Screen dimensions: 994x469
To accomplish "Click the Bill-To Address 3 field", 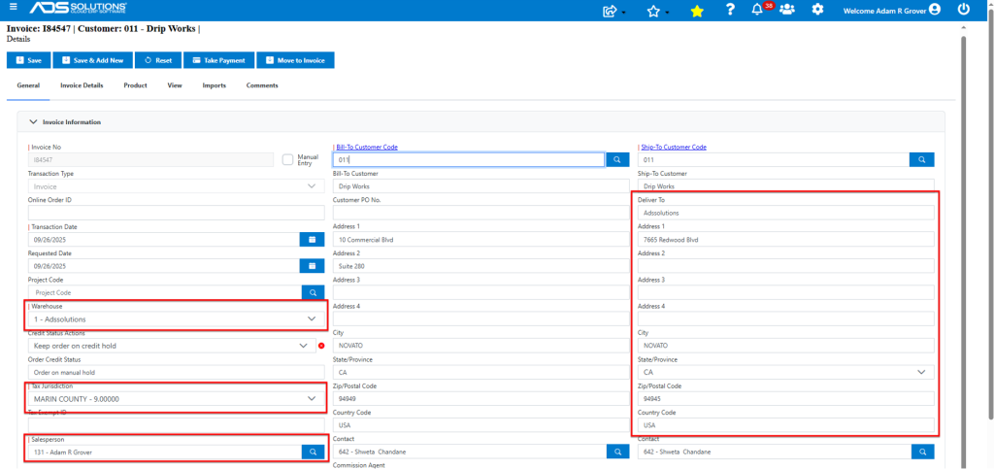I will click(481, 293).
